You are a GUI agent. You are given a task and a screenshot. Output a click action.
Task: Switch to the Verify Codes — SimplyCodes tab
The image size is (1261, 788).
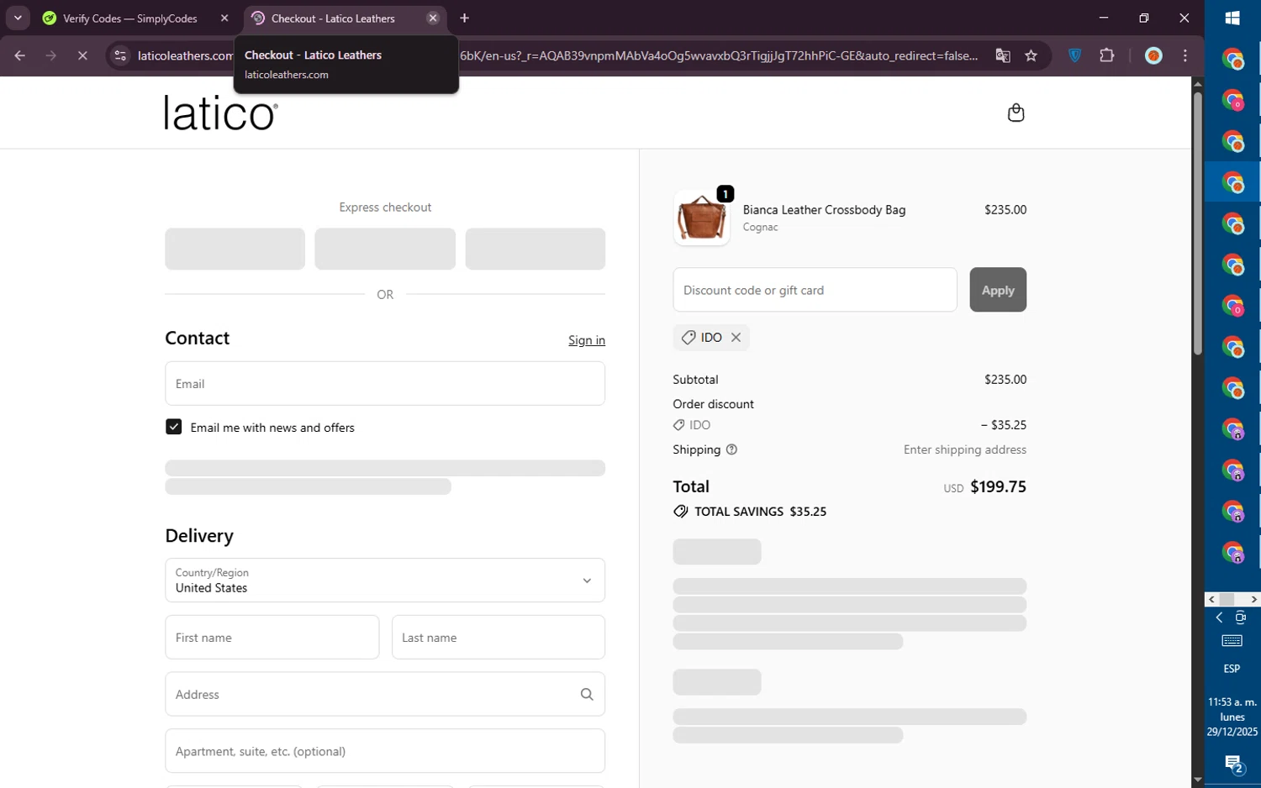tap(130, 18)
